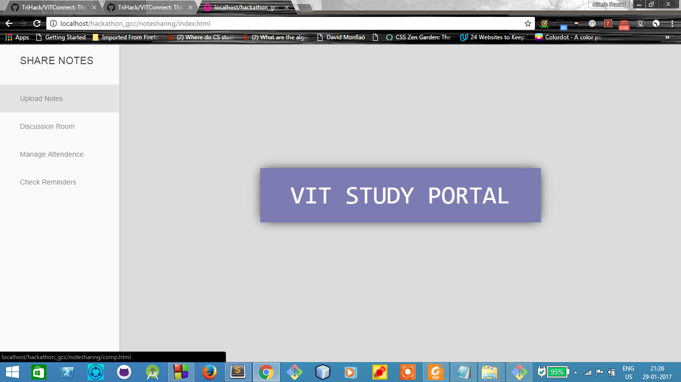The width and height of the screenshot is (681, 382).
Task: Click the white circle extension icon
Action: tap(656, 23)
